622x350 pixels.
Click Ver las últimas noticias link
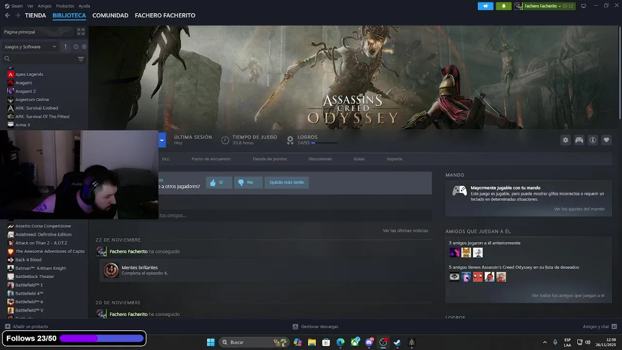405,230
